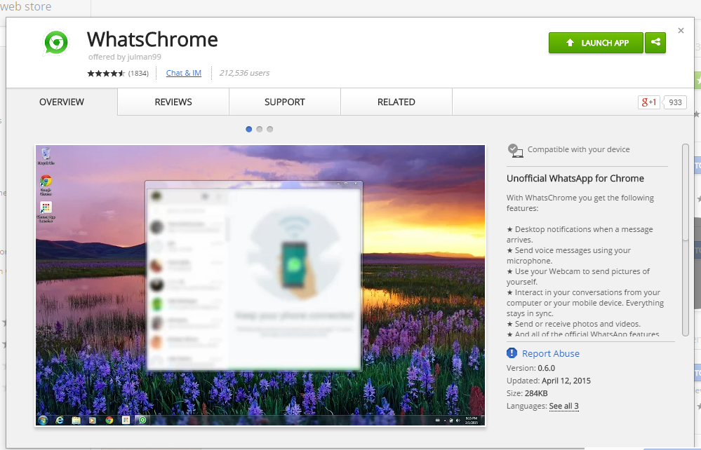Click the Send voice messages feature line
701x450 pixels.
(x=568, y=255)
